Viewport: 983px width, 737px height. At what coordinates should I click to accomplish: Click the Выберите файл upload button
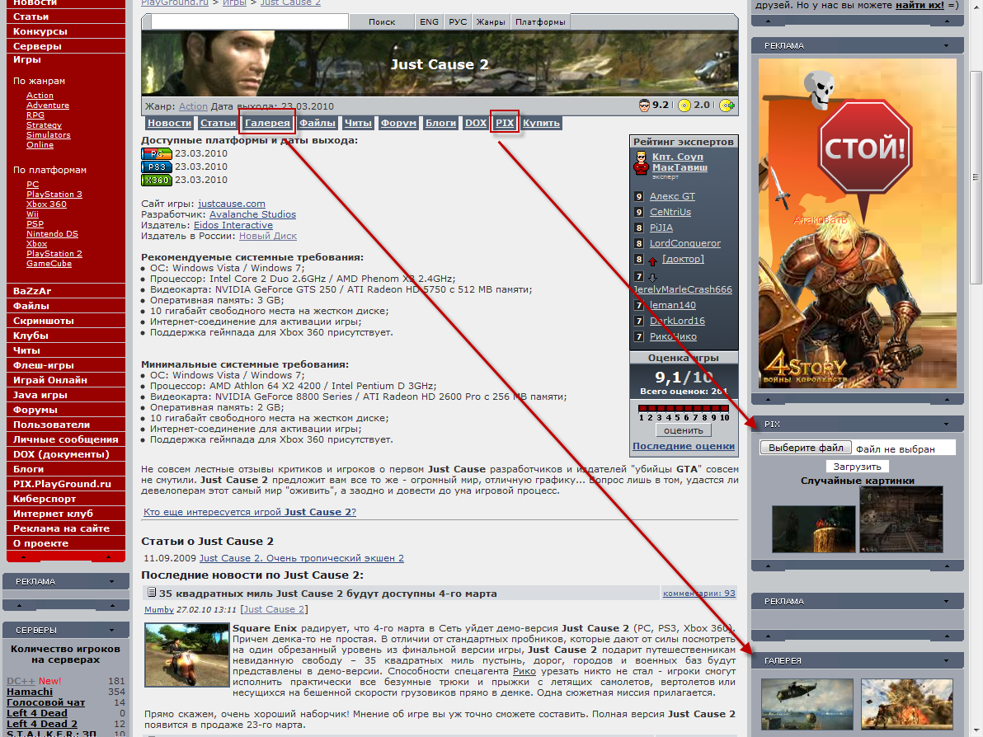tap(807, 448)
